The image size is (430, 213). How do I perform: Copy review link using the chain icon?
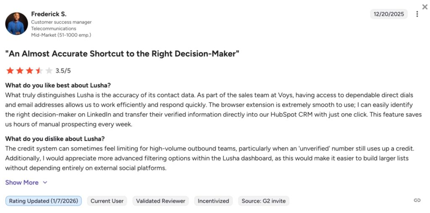[x=417, y=200]
